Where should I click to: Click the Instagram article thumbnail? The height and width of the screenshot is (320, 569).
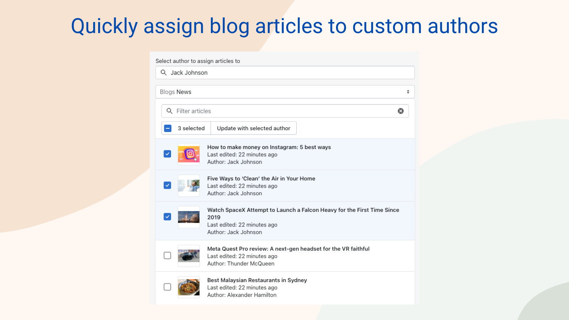tap(188, 154)
